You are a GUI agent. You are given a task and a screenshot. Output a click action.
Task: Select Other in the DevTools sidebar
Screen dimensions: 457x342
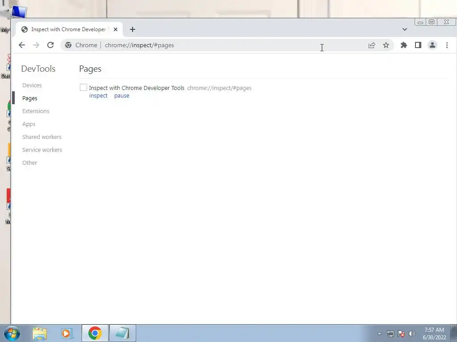30,163
